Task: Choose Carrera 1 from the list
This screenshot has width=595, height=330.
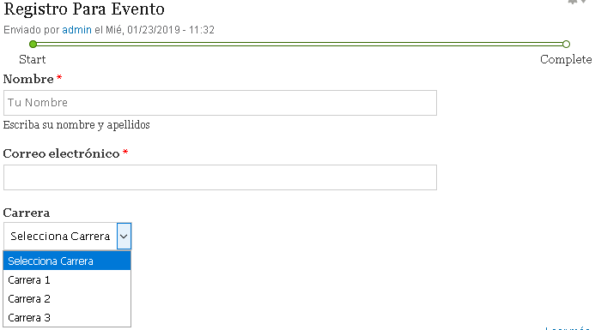Action: (x=67, y=280)
